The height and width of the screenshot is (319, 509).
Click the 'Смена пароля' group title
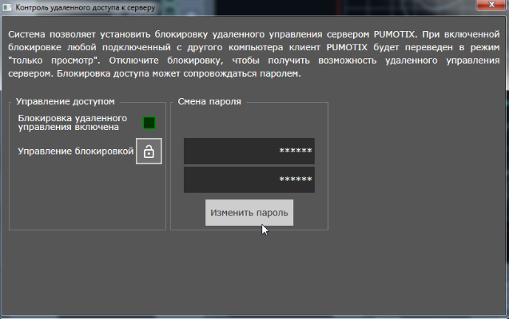click(x=209, y=101)
